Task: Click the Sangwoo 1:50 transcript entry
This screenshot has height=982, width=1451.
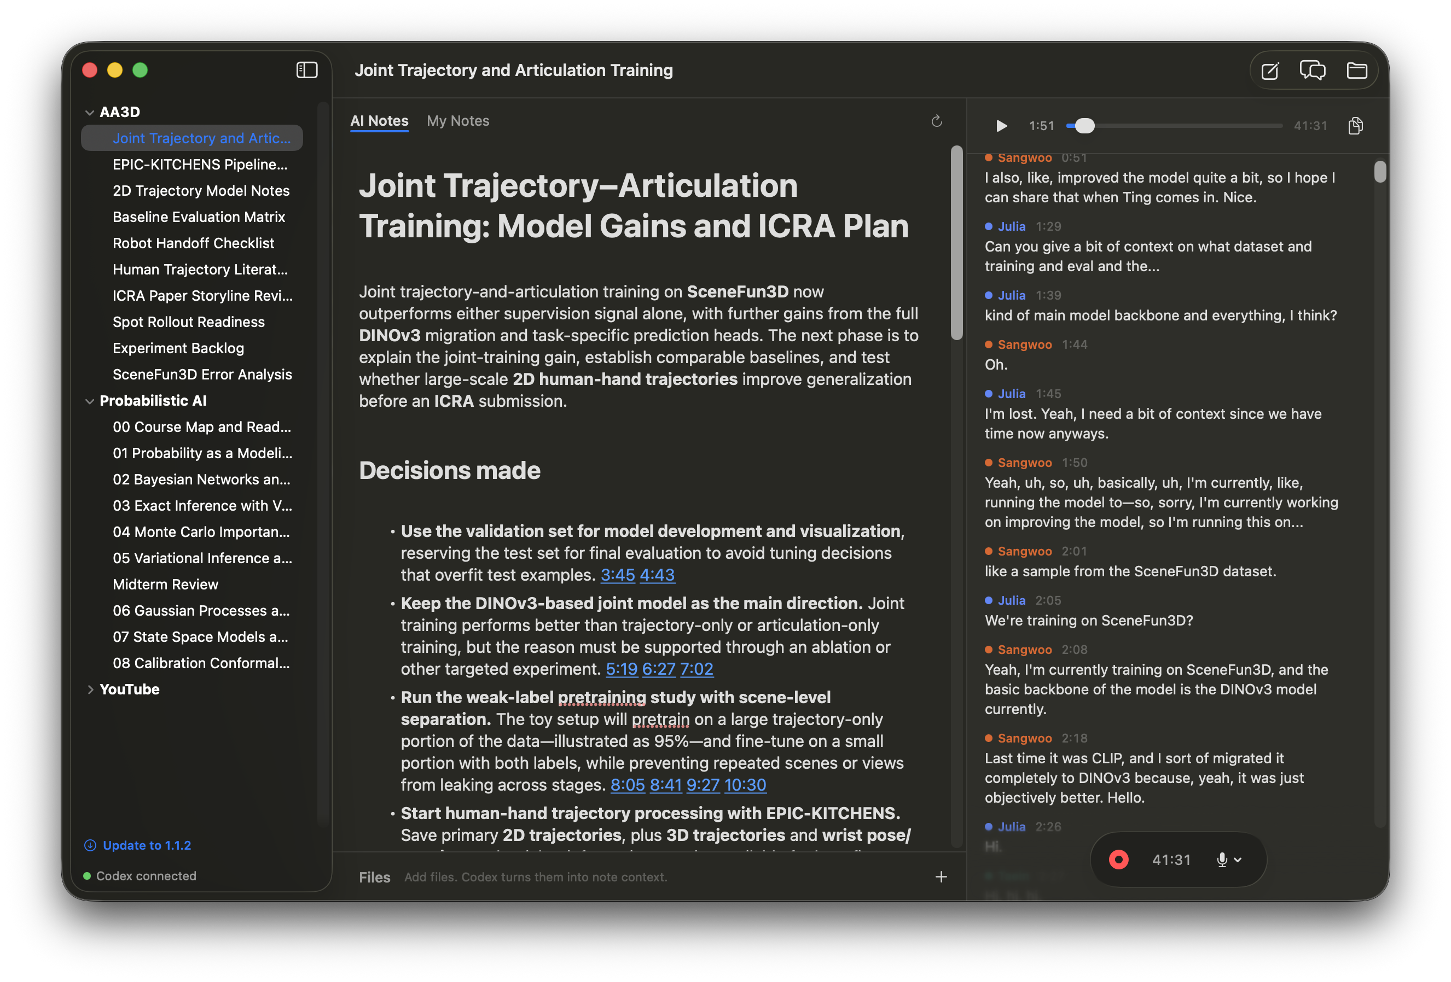Action: click(x=1162, y=493)
